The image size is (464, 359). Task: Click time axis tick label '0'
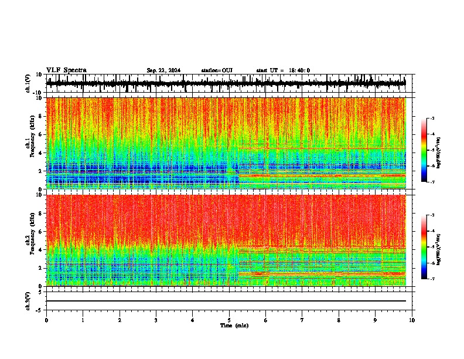click(x=46, y=320)
